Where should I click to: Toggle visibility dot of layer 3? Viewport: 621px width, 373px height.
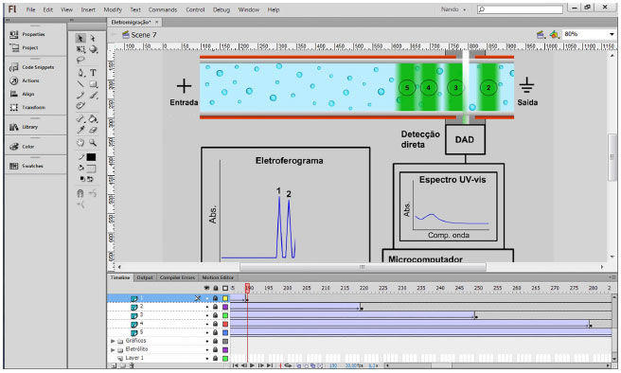click(x=206, y=315)
